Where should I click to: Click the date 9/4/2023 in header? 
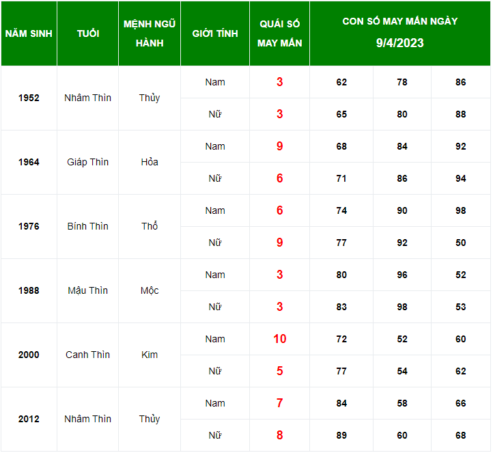[400, 43]
